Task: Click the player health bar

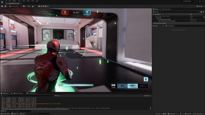Action: point(76,85)
